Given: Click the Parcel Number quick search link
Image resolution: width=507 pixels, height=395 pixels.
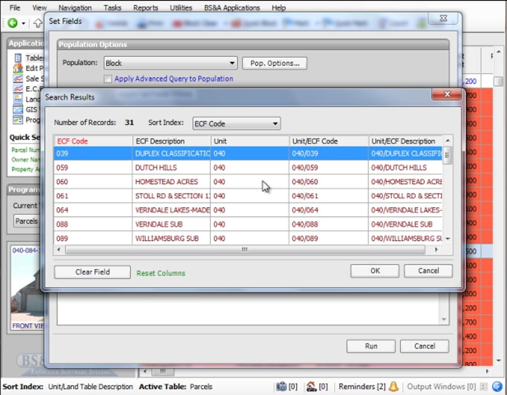Looking at the screenshot, I should pos(25,149).
